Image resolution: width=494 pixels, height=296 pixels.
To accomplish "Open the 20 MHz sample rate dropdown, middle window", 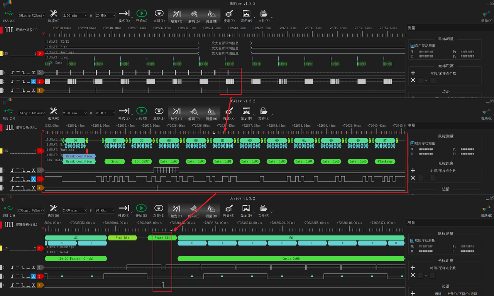I will pyautogui.click(x=105, y=113).
